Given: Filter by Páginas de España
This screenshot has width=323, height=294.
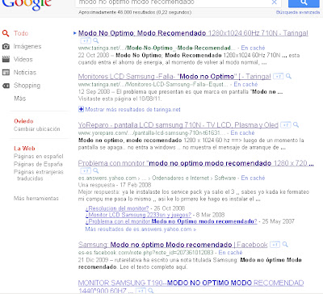Looking at the screenshot, I should click(38, 164).
